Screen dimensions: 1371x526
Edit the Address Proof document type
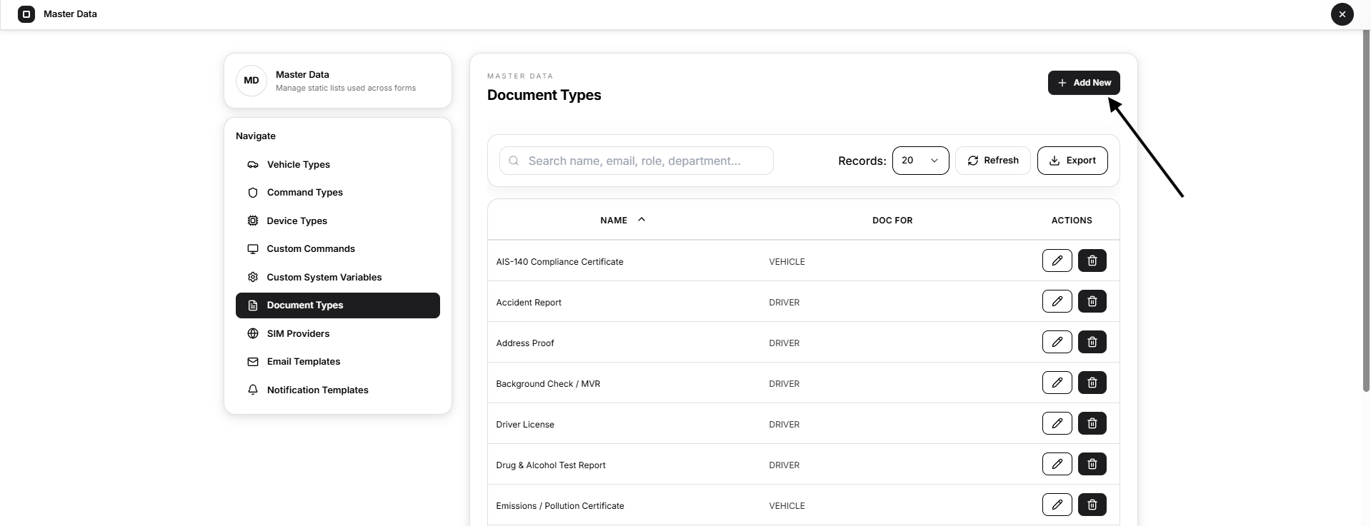click(x=1057, y=342)
